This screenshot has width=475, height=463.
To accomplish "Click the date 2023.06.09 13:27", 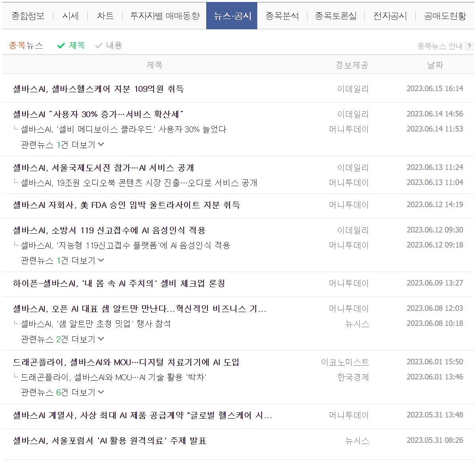I will click(435, 283).
